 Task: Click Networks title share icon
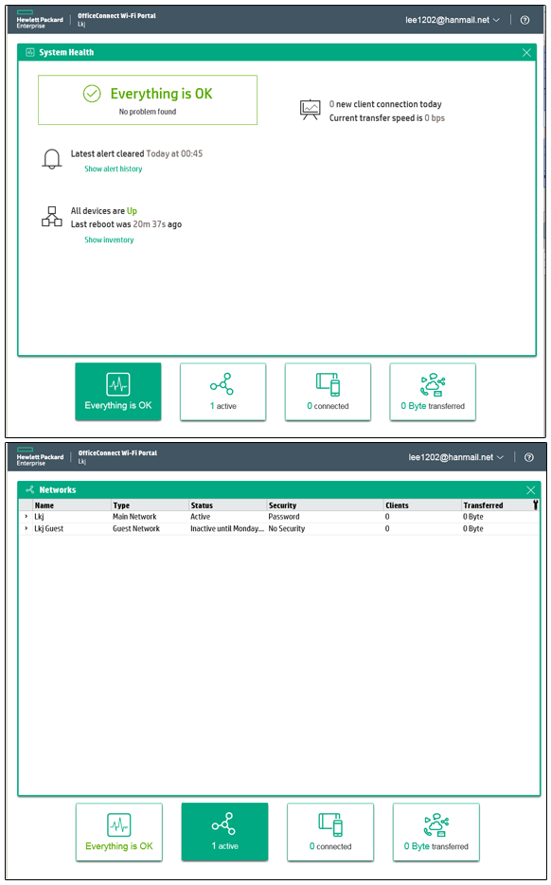[30, 489]
